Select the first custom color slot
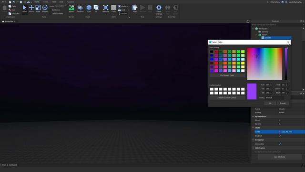305x172 pixels. click(x=212, y=89)
